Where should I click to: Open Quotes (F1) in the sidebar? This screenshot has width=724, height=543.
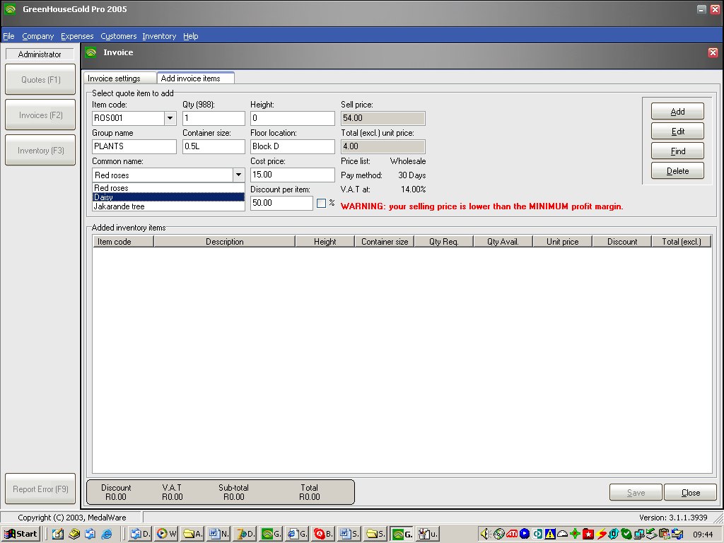[40, 79]
